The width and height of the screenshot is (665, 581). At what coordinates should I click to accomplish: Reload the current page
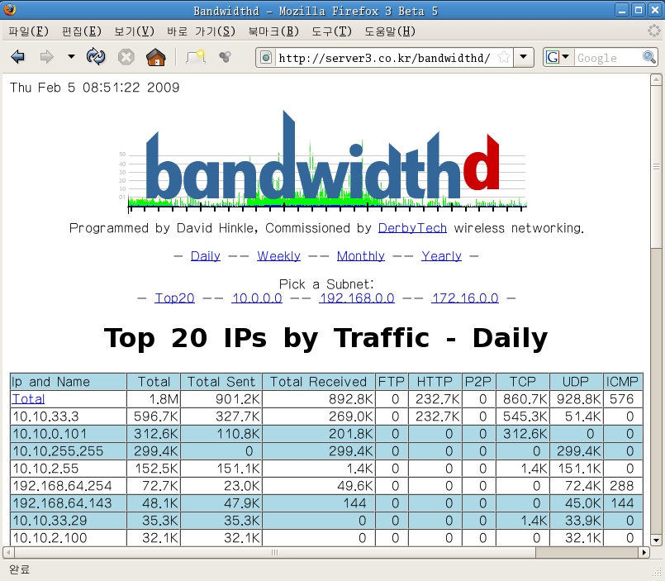pos(96,56)
